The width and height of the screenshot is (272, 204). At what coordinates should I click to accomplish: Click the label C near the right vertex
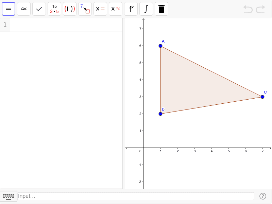click(265, 92)
